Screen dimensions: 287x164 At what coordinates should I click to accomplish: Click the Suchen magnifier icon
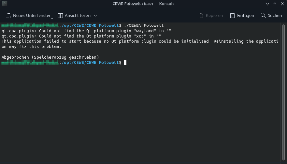point(263,15)
